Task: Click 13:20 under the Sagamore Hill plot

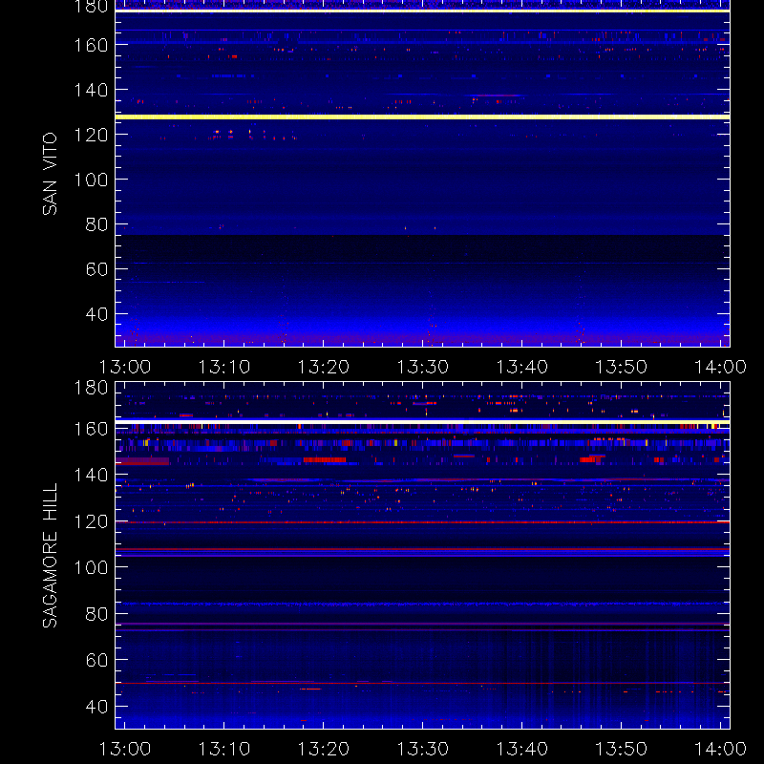Action: 324,749
